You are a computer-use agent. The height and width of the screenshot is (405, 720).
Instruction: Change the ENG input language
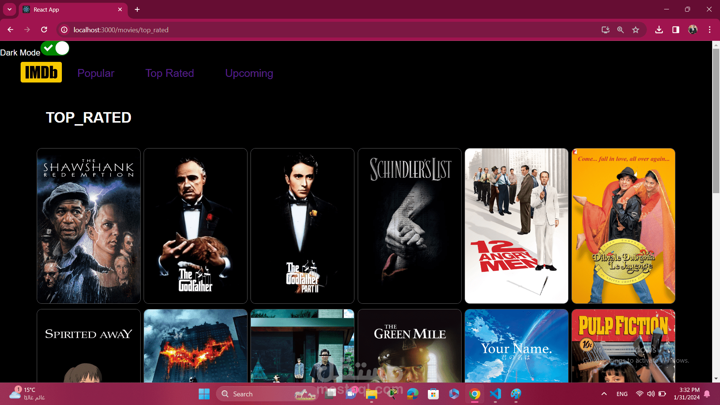pos(622,394)
